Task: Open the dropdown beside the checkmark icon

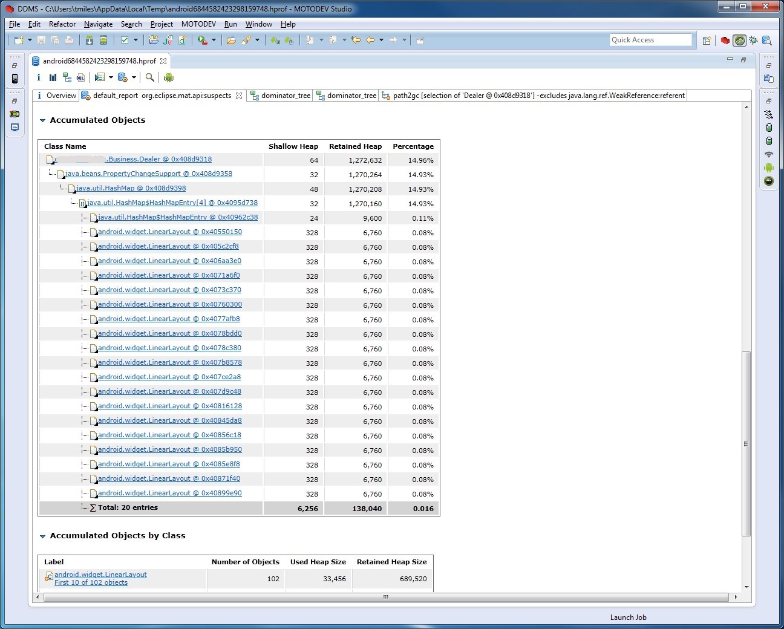Action: pos(136,40)
